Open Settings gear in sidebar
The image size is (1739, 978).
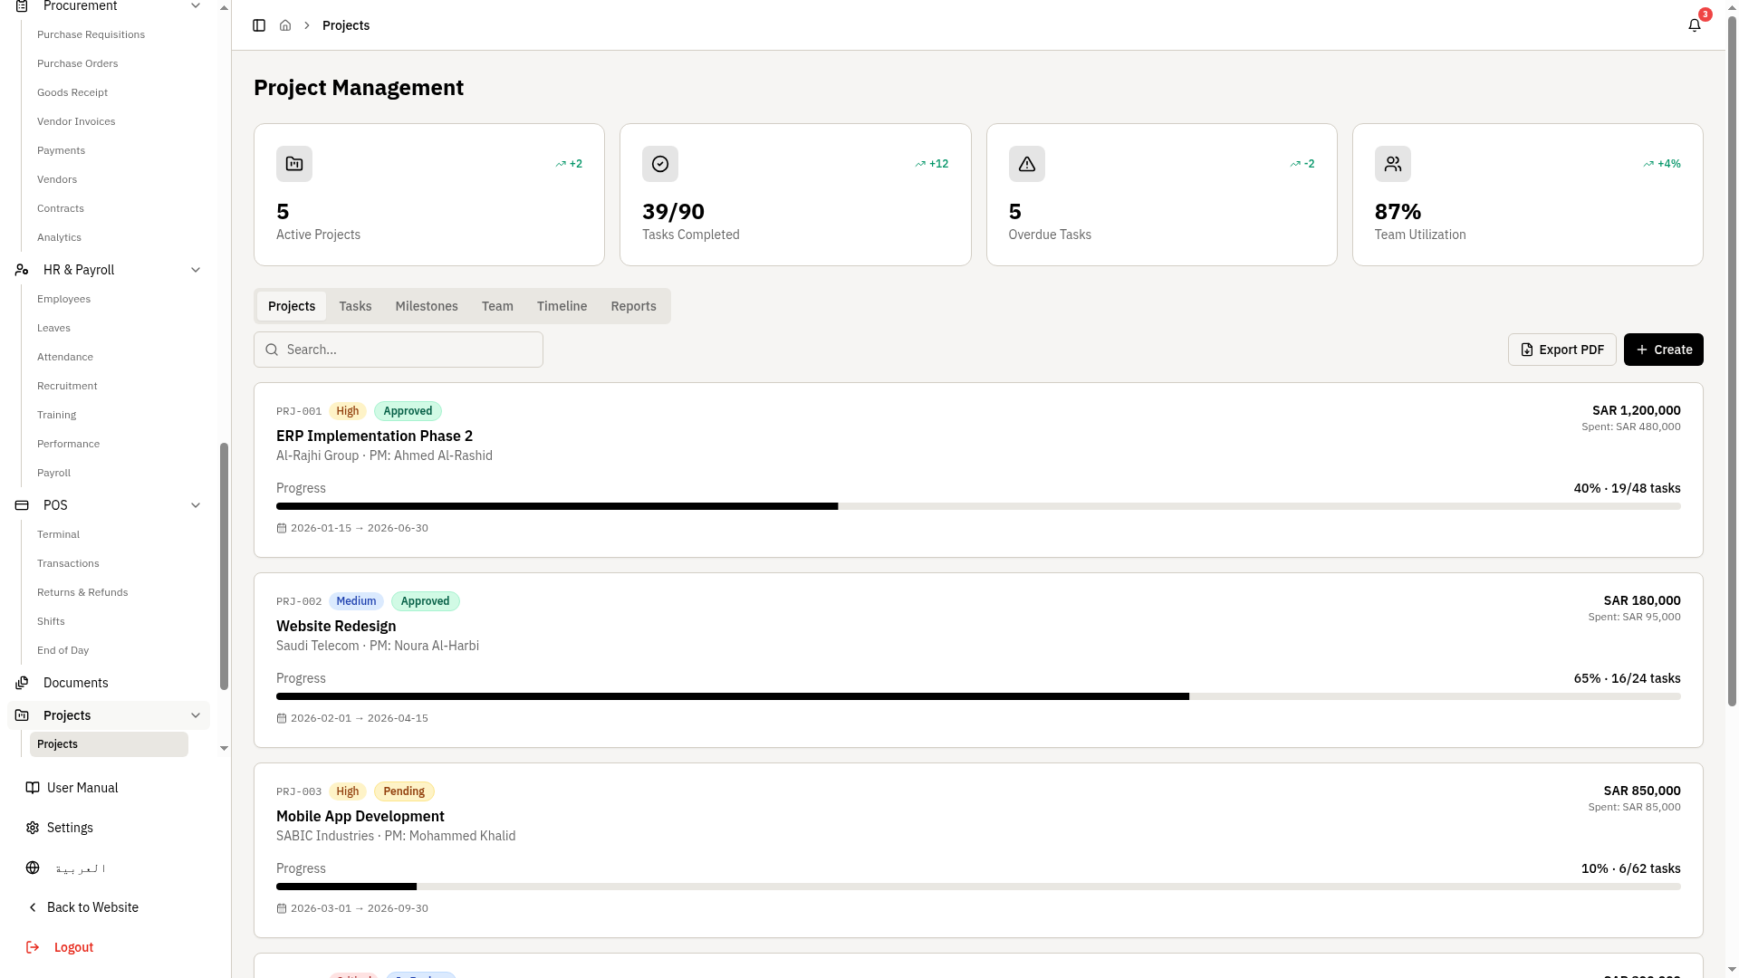point(33,828)
